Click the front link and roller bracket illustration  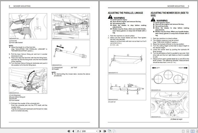pyautogui.click(x=28, y=26)
